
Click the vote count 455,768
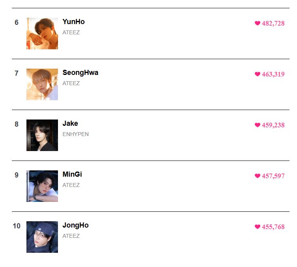point(273,227)
